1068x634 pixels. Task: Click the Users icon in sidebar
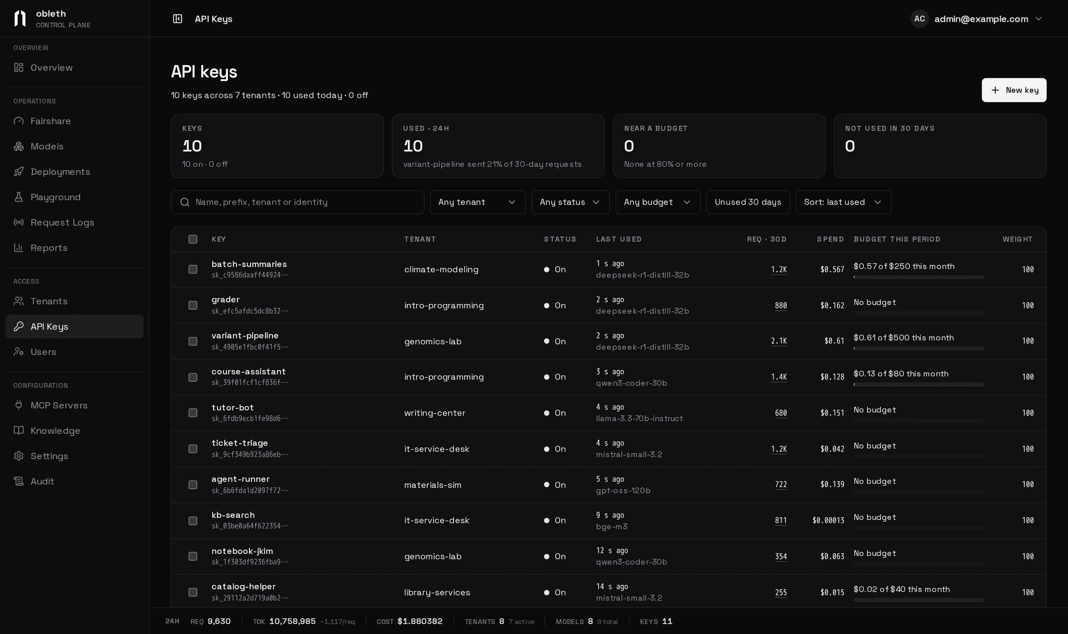pyautogui.click(x=19, y=351)
